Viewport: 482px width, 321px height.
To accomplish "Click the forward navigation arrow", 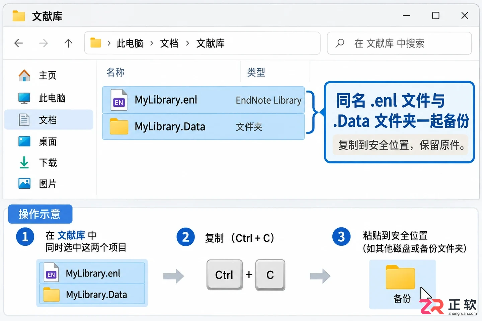I will click(44, 43).
